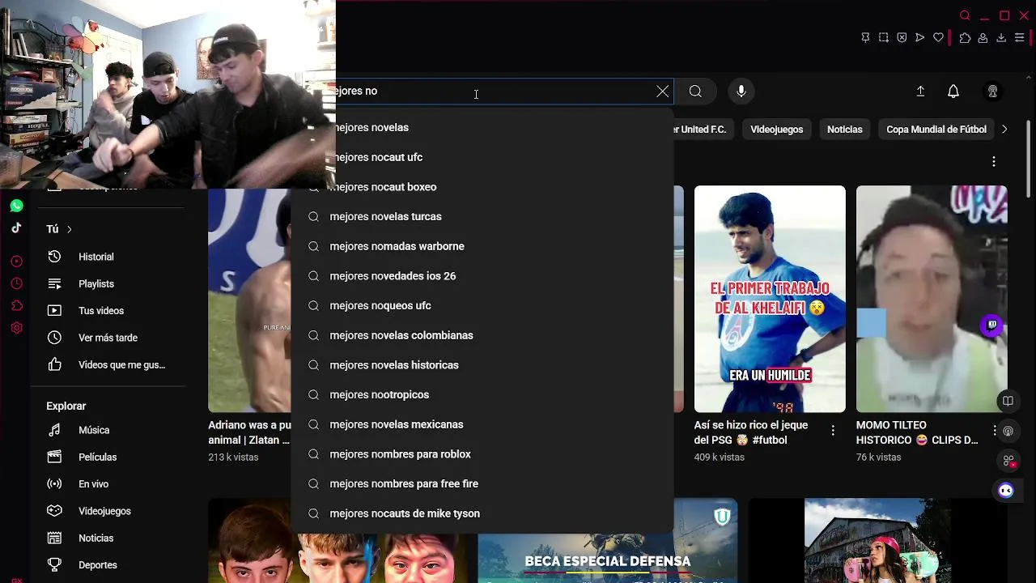Open the BECA ESPECIAL DEFENSA video thumbnail
The width and height of the screenshot is (1036, 583).
point(608,541)
